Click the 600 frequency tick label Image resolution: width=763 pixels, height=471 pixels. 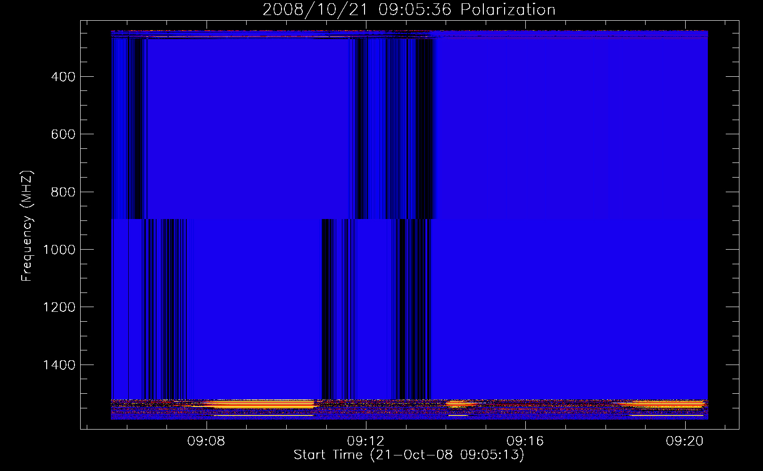[x=63, y=134]
